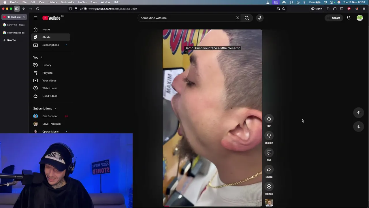Mute the playing Bukk tab
The width and height of the screenshot is (369, 208).
point(8,17)
